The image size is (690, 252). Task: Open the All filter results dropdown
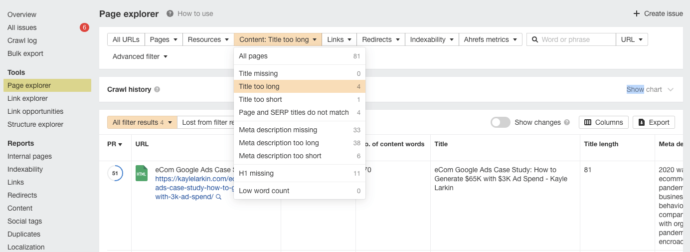pyautogui.click(x=142, y=122)
